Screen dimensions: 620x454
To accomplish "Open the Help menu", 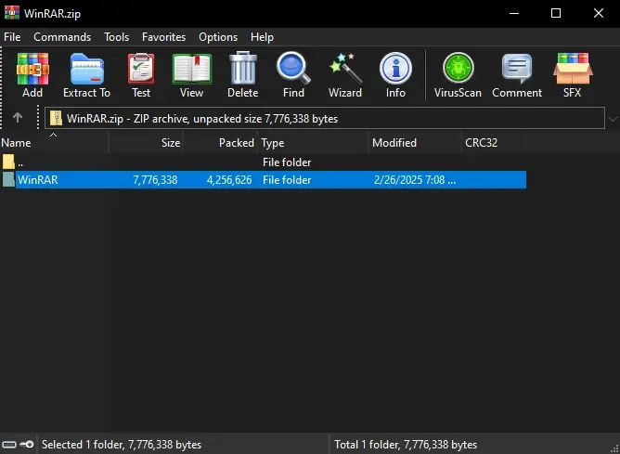I will point(262,37).
